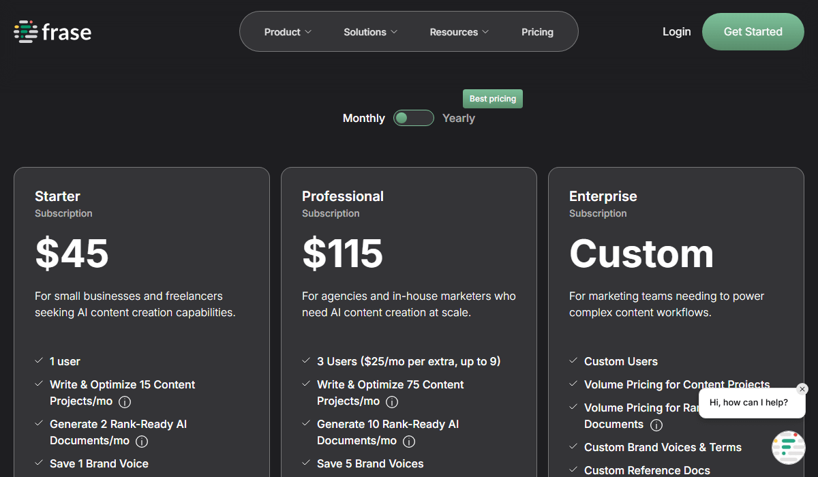Expand the Solutions dropdown menu

[x=370, y=32]
